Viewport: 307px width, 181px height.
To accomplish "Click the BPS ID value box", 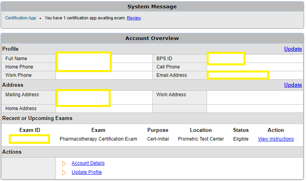I will (226, 59).
